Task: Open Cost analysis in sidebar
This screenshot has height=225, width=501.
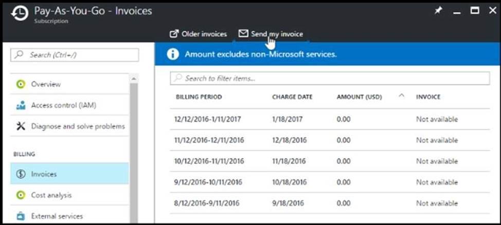Action: [51, 195]
